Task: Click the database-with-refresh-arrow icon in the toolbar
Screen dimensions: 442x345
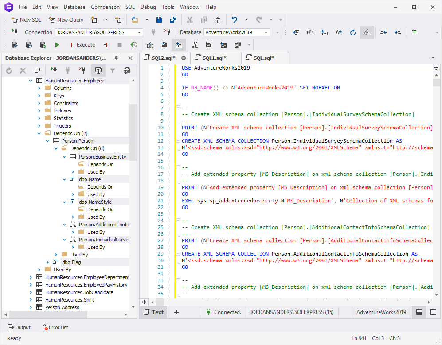Action: (28, 44)
